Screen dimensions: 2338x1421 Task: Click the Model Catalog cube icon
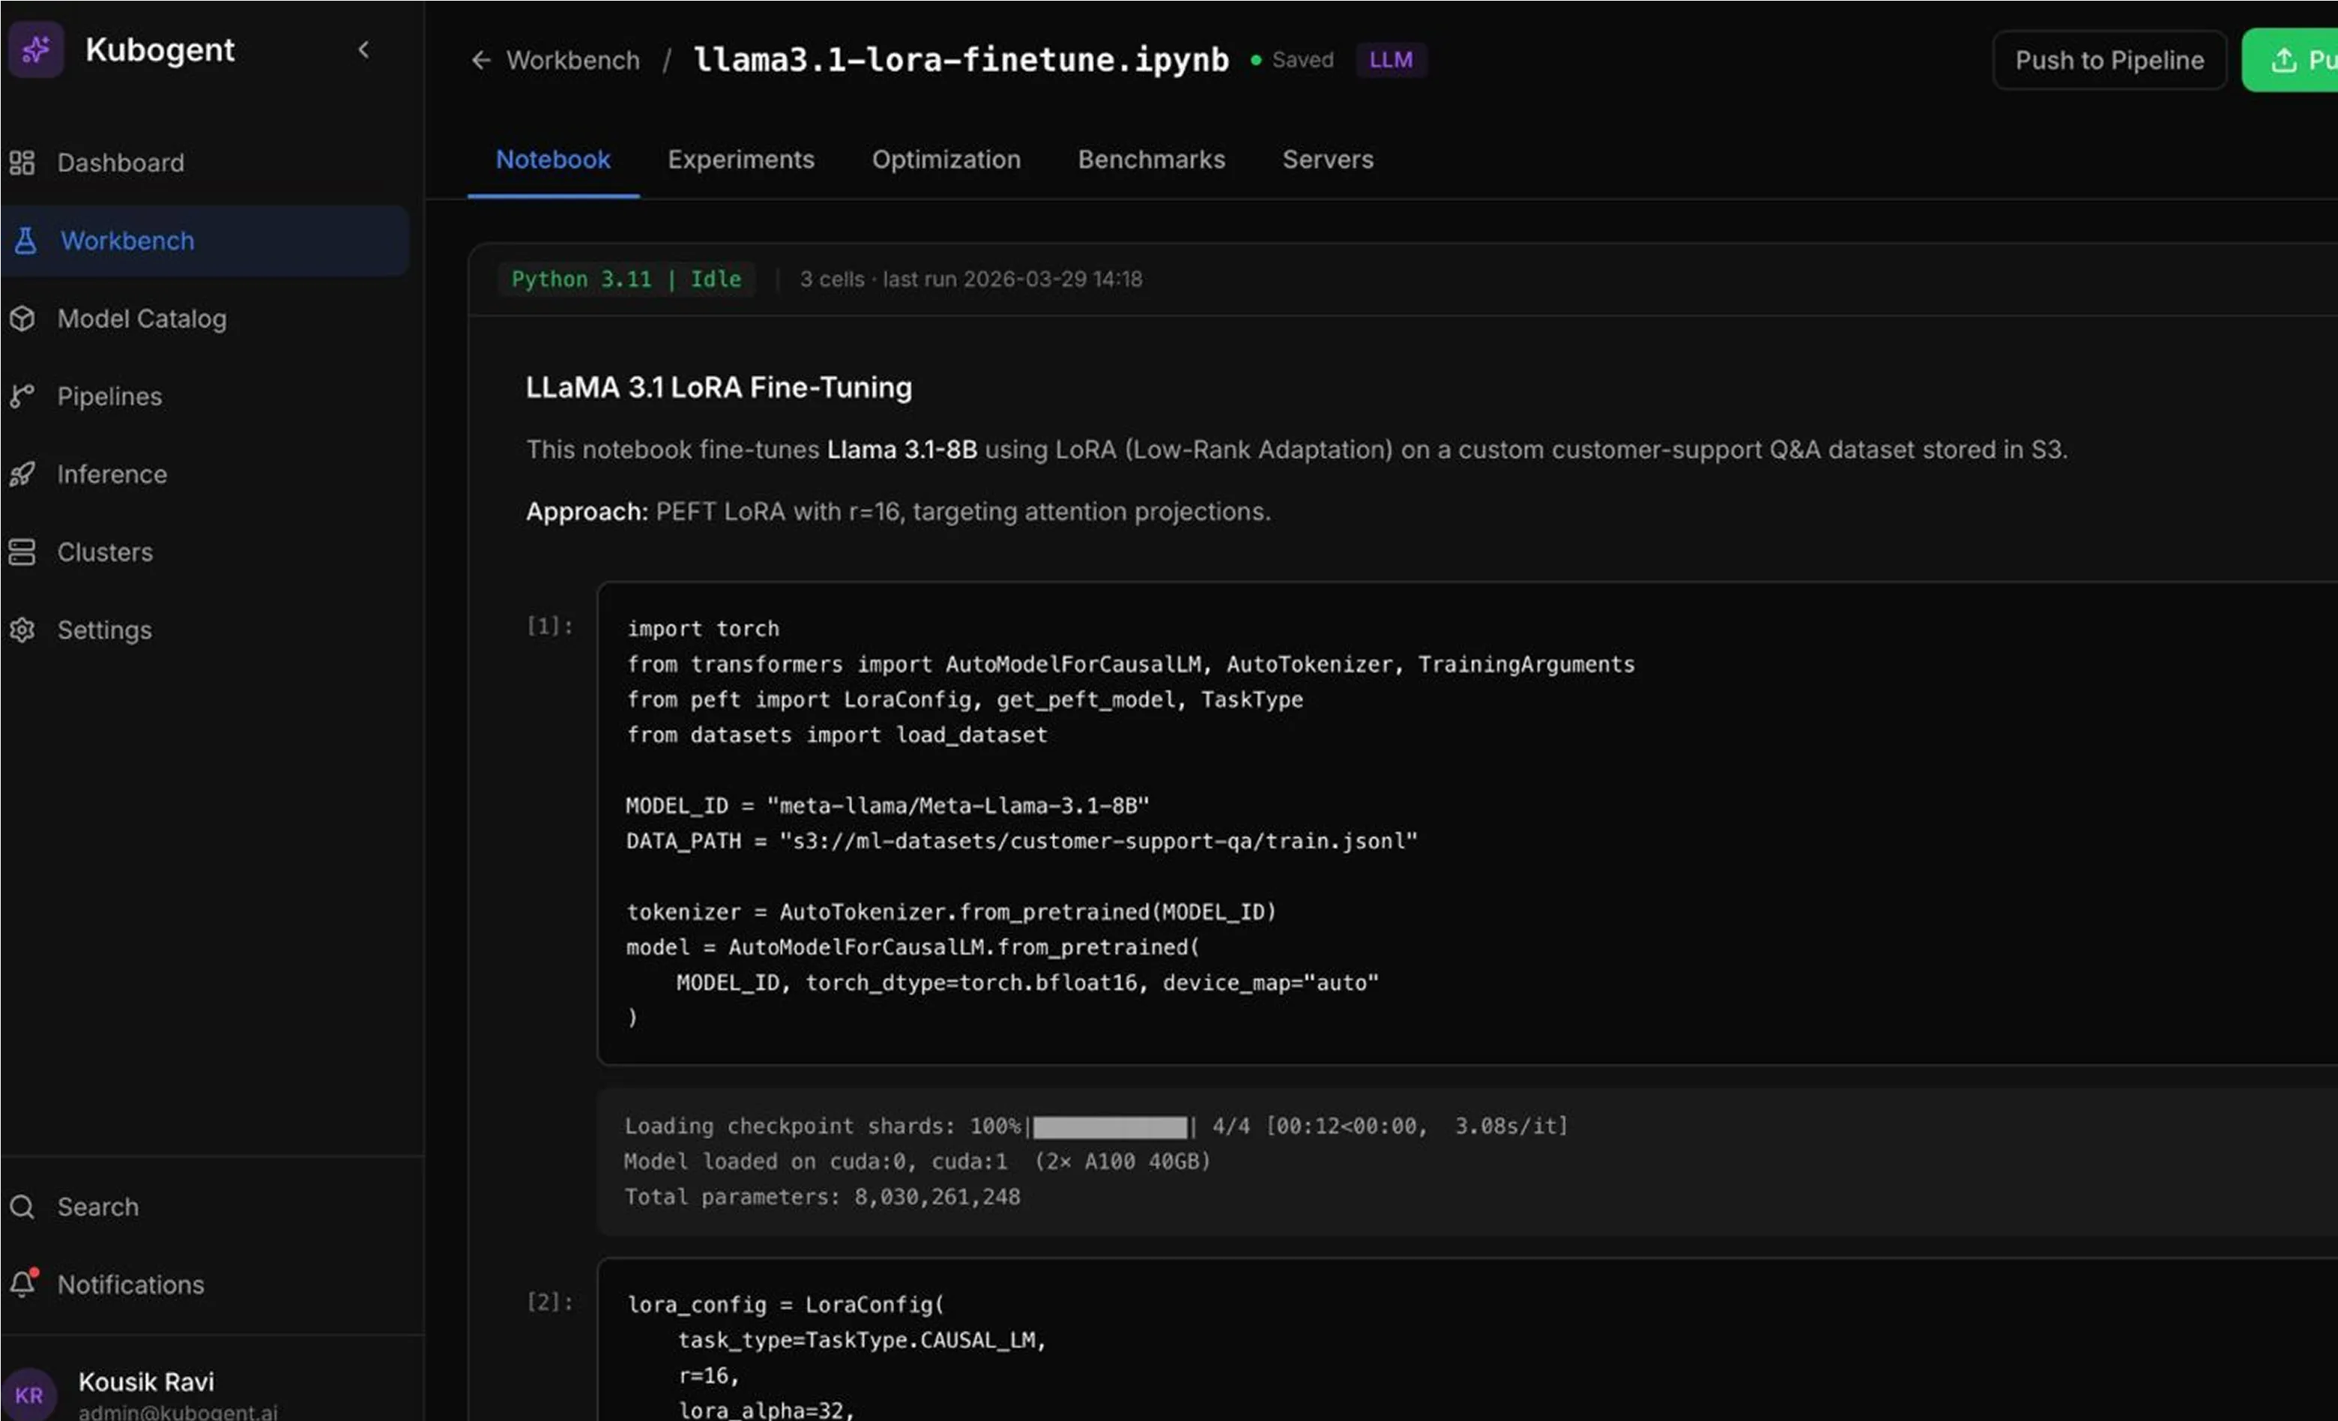22,318
